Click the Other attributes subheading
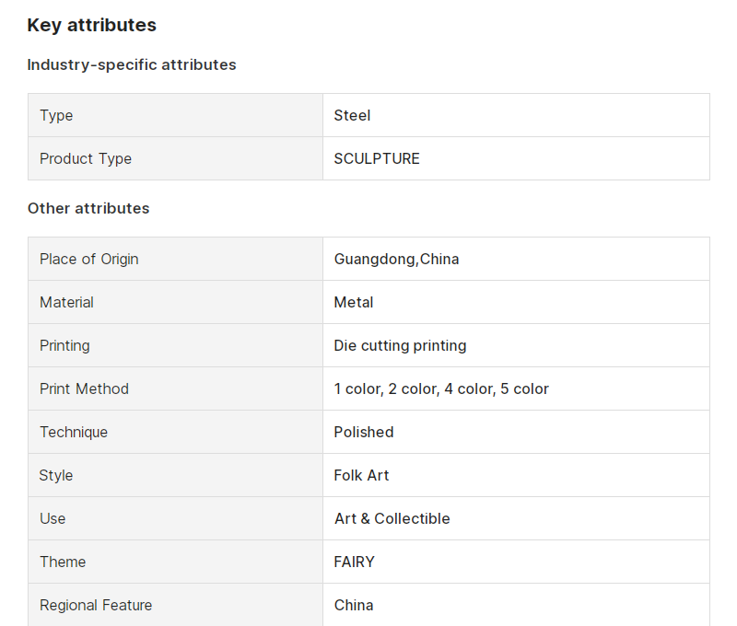This screenshot has width=737, height=626. tap(88, 208)
